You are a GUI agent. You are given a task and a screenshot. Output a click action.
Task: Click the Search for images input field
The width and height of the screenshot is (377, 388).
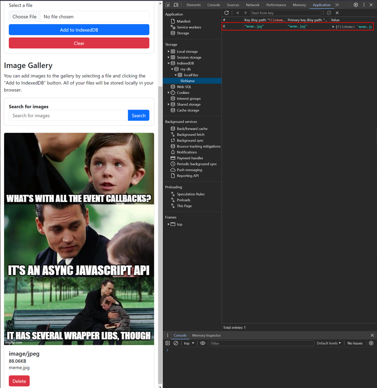(x=68, y=116)
